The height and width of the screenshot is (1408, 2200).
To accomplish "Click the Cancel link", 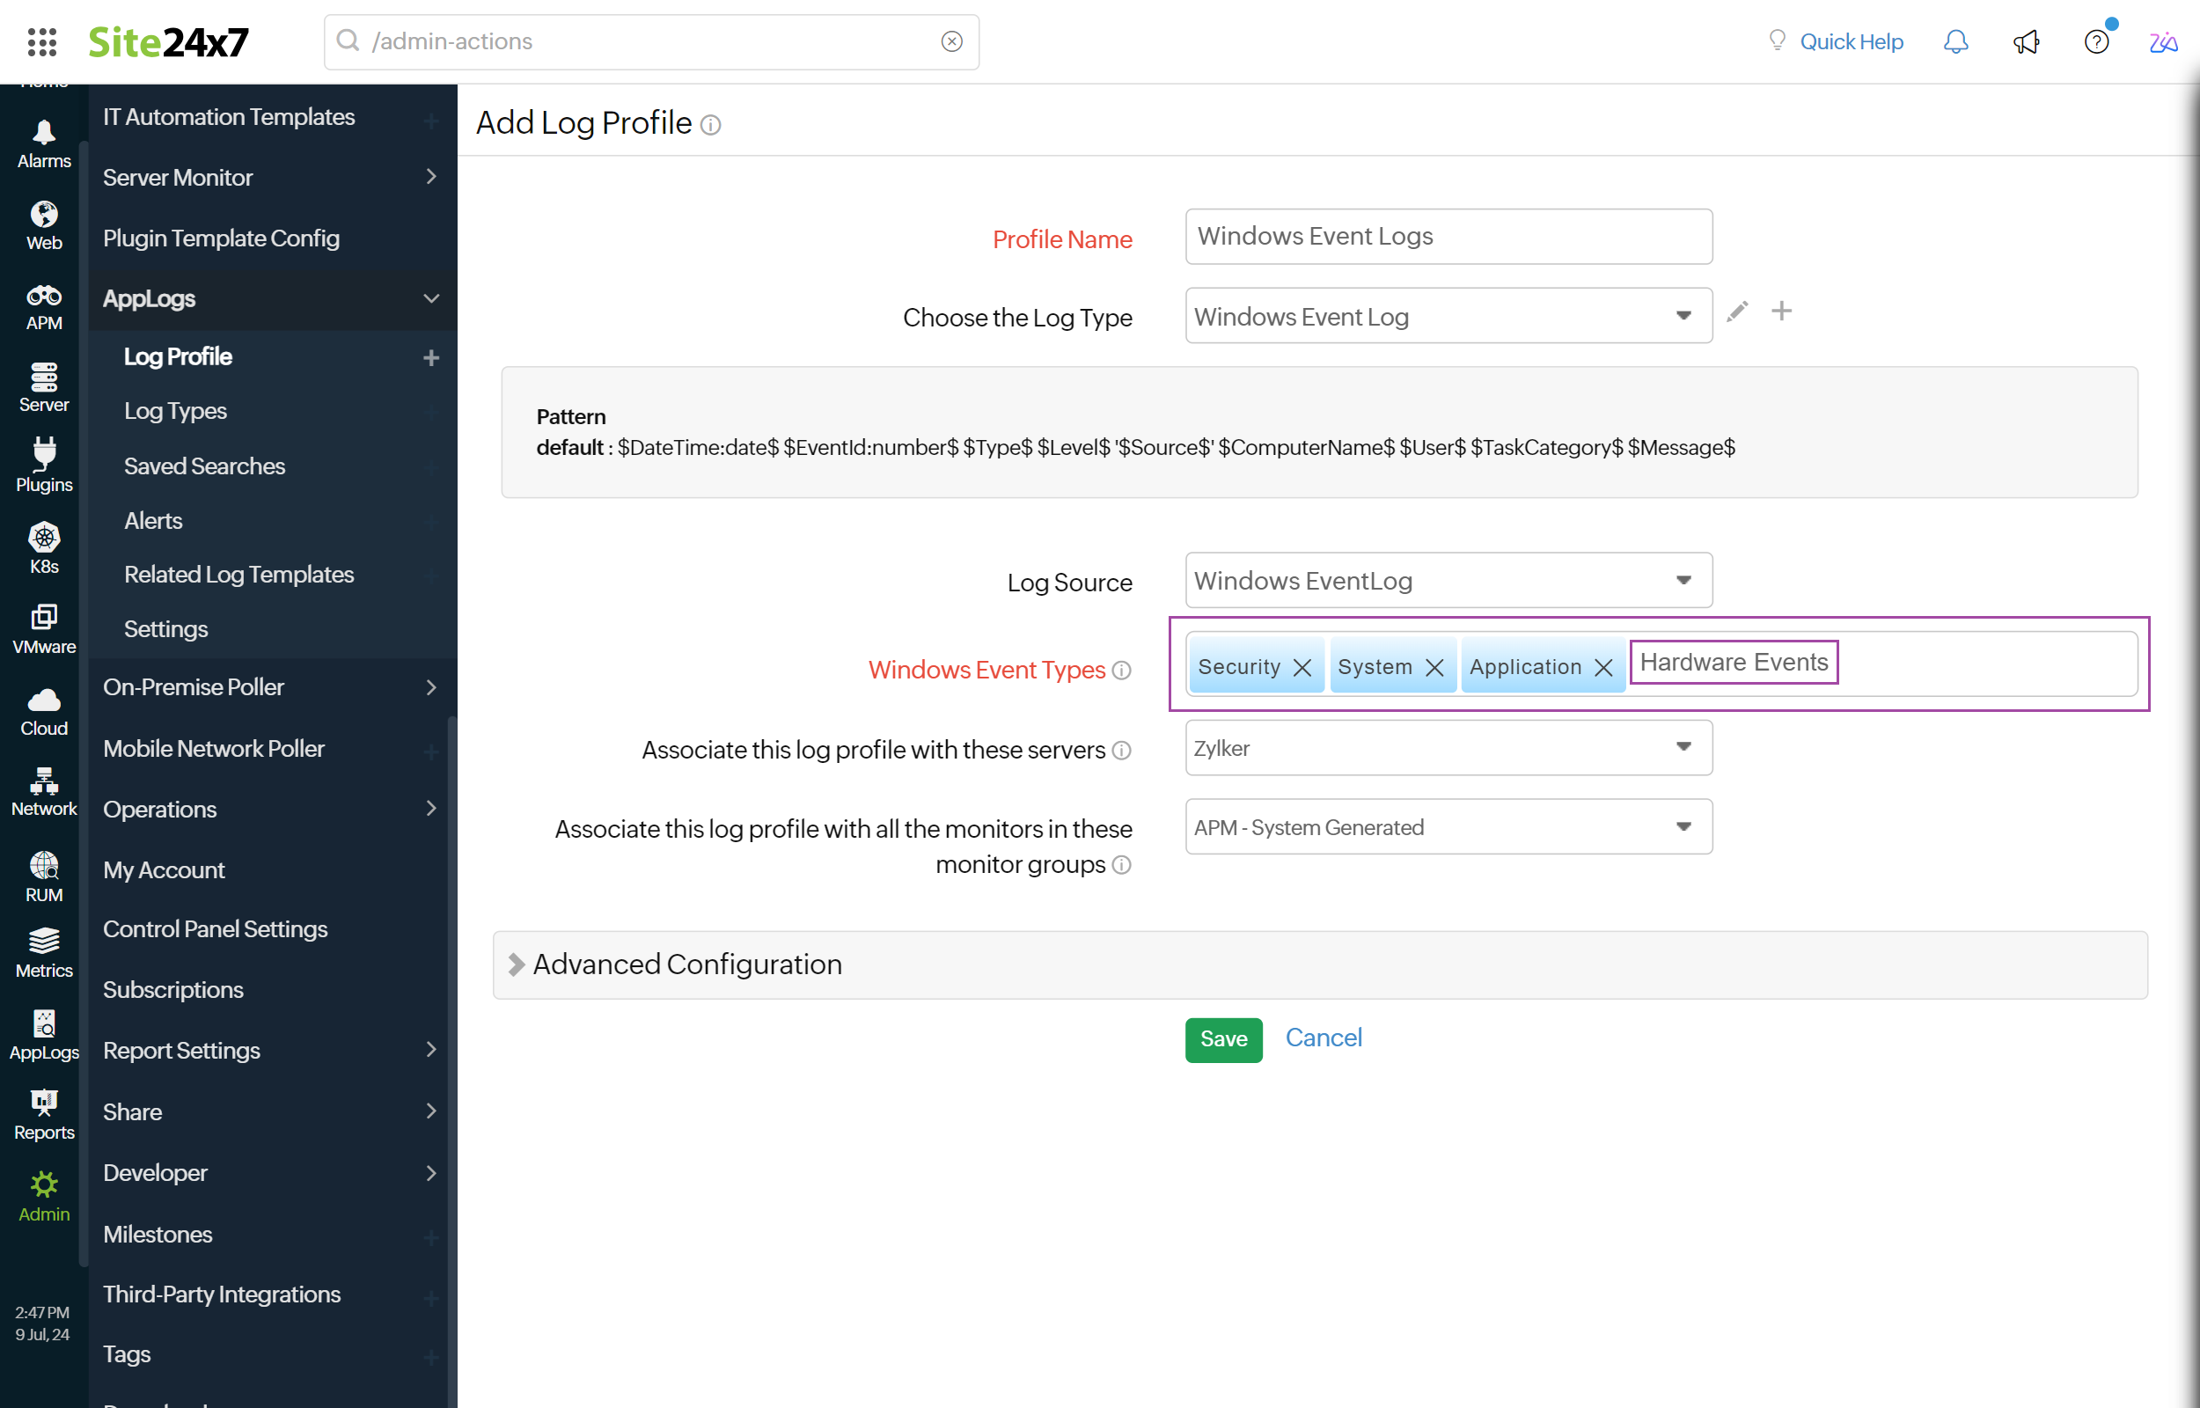I will coord(1324,1038).
